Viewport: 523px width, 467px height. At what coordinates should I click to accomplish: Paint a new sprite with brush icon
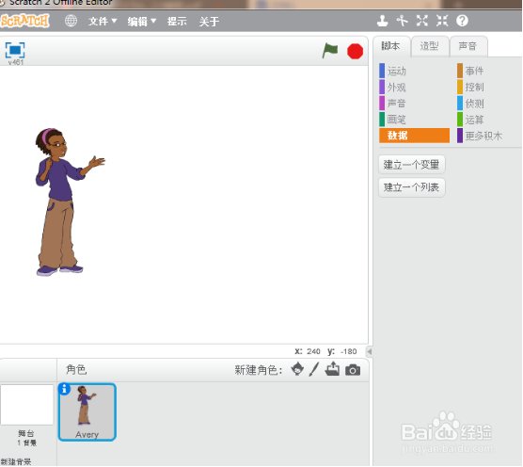(x=314, y=369)
